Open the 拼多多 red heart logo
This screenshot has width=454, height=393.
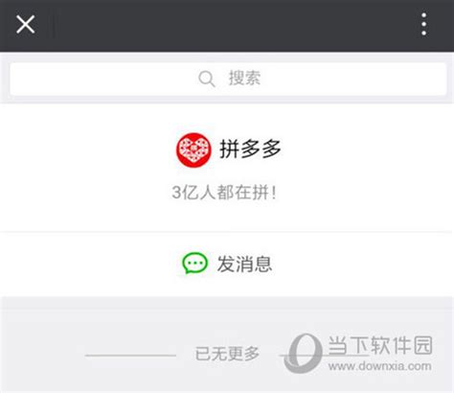coord(193,150)
